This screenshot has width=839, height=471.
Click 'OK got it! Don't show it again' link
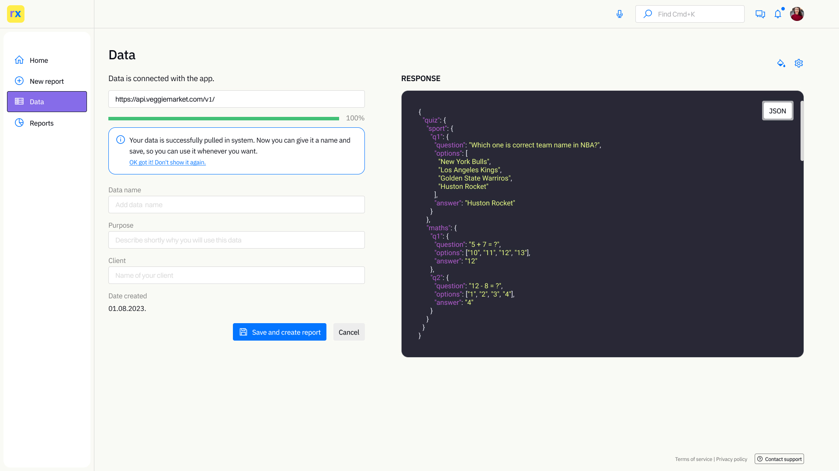pos(167,162)
